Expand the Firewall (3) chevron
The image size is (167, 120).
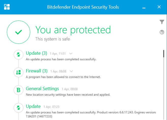coord(71,71)
